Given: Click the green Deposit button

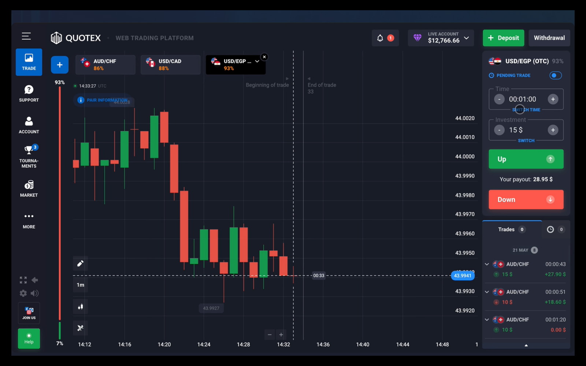Looking at the screenshot, I should pyautogui.click(x=503, y=38).
